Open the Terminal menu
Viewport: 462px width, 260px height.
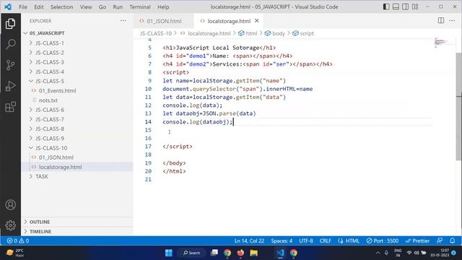(x=140, y=6)
